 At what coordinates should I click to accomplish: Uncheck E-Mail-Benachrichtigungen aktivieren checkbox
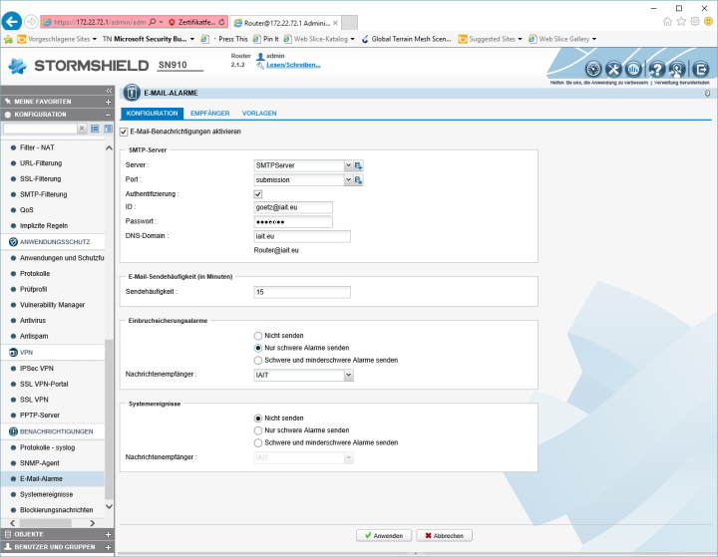click(x=124, y=132)
